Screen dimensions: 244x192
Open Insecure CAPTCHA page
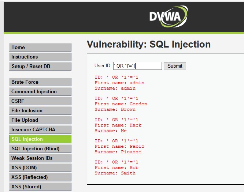40,129
